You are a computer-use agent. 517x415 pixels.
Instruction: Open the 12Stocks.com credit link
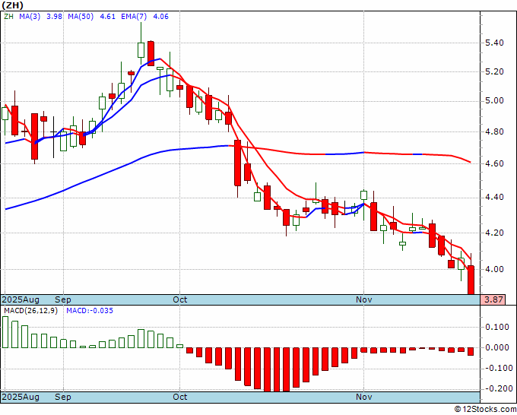(485, 410)
